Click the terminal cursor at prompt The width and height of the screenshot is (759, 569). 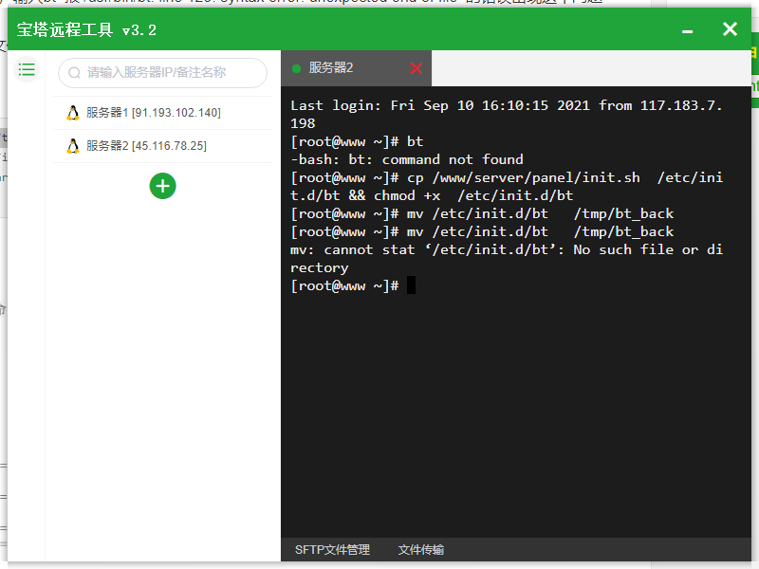tap(412, 285)
